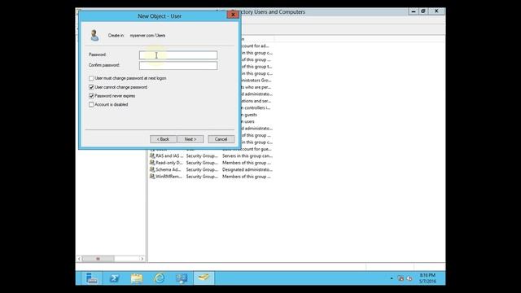
Task: Click left arrow of tree pane scrollbar
Action: [x=79, y=259]
